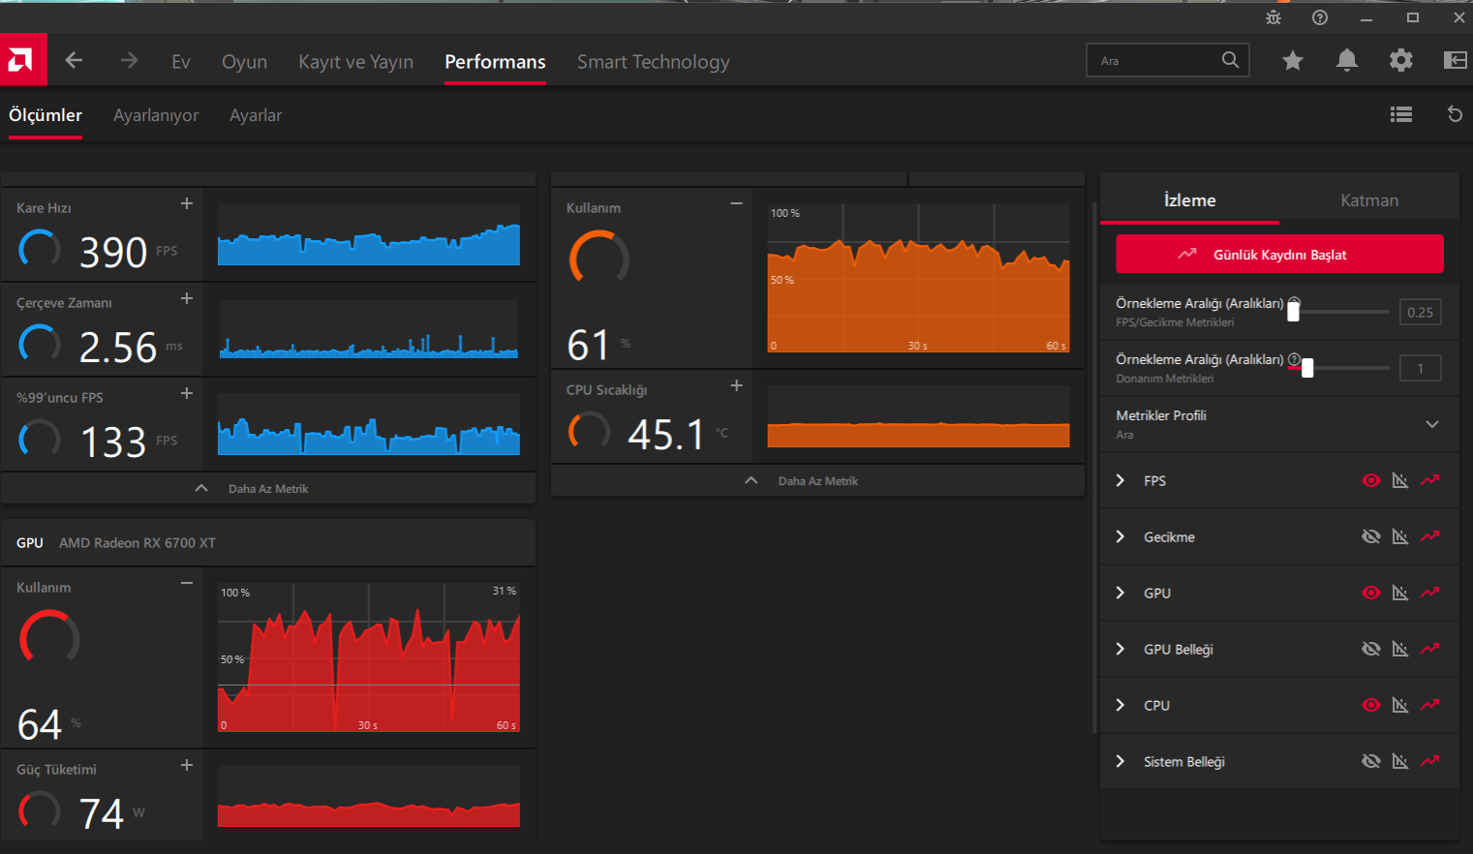Screen dimensions: 1473x854
Task: Collapse the CPU Kullanım graph with minus
Action: pyautogui.click(x=736, y=203)
